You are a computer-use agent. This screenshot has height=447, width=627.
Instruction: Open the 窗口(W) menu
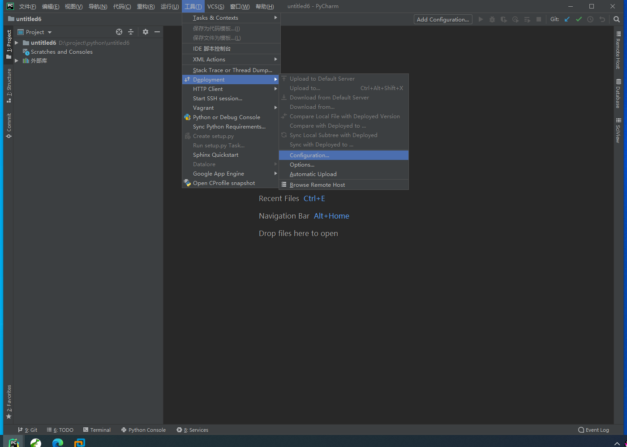pyautogui.click(x=240, y=6)
